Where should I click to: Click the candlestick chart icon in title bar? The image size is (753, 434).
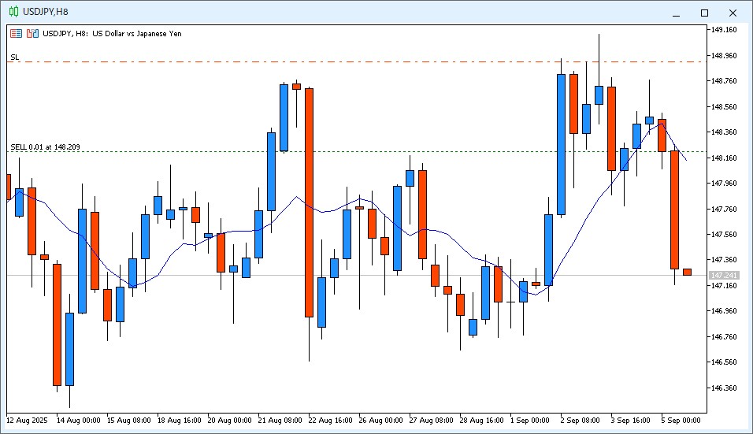click(14, 12)
